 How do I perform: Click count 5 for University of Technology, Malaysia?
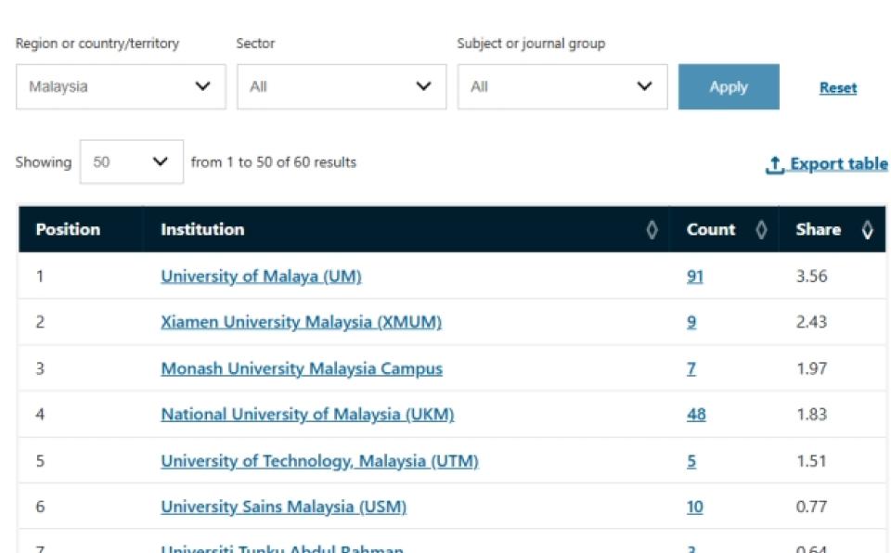(691, 461)
